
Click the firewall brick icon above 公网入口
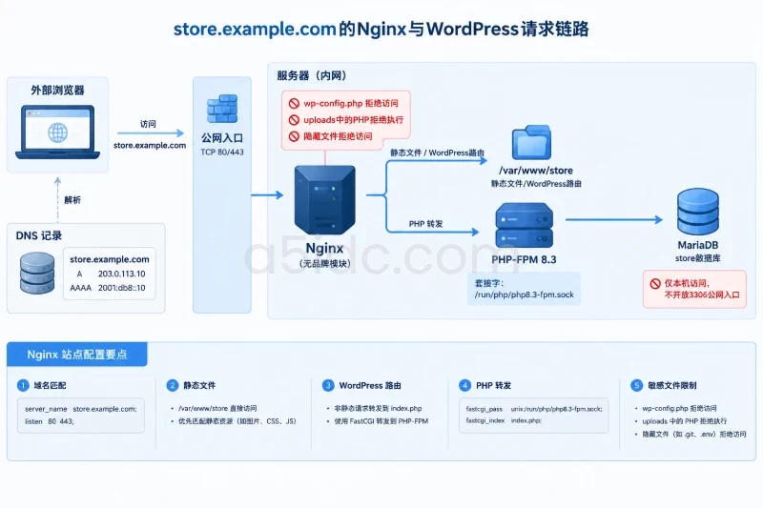pyautogui.click(x=222, y=109)
